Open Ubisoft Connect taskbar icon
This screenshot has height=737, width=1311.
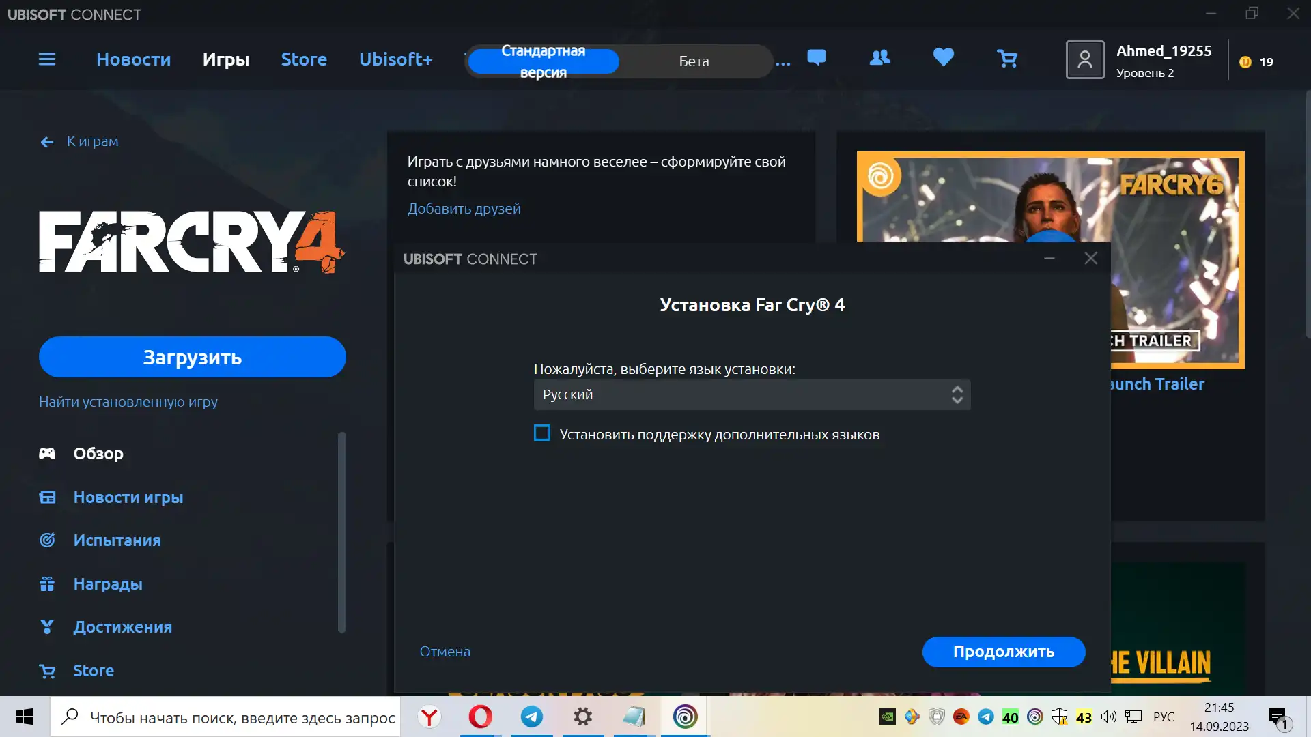click(685, 717)
